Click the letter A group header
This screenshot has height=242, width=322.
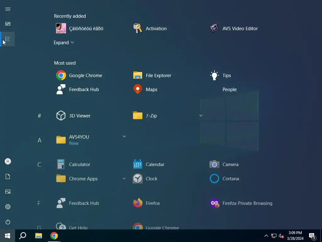[x=39, y=140]
